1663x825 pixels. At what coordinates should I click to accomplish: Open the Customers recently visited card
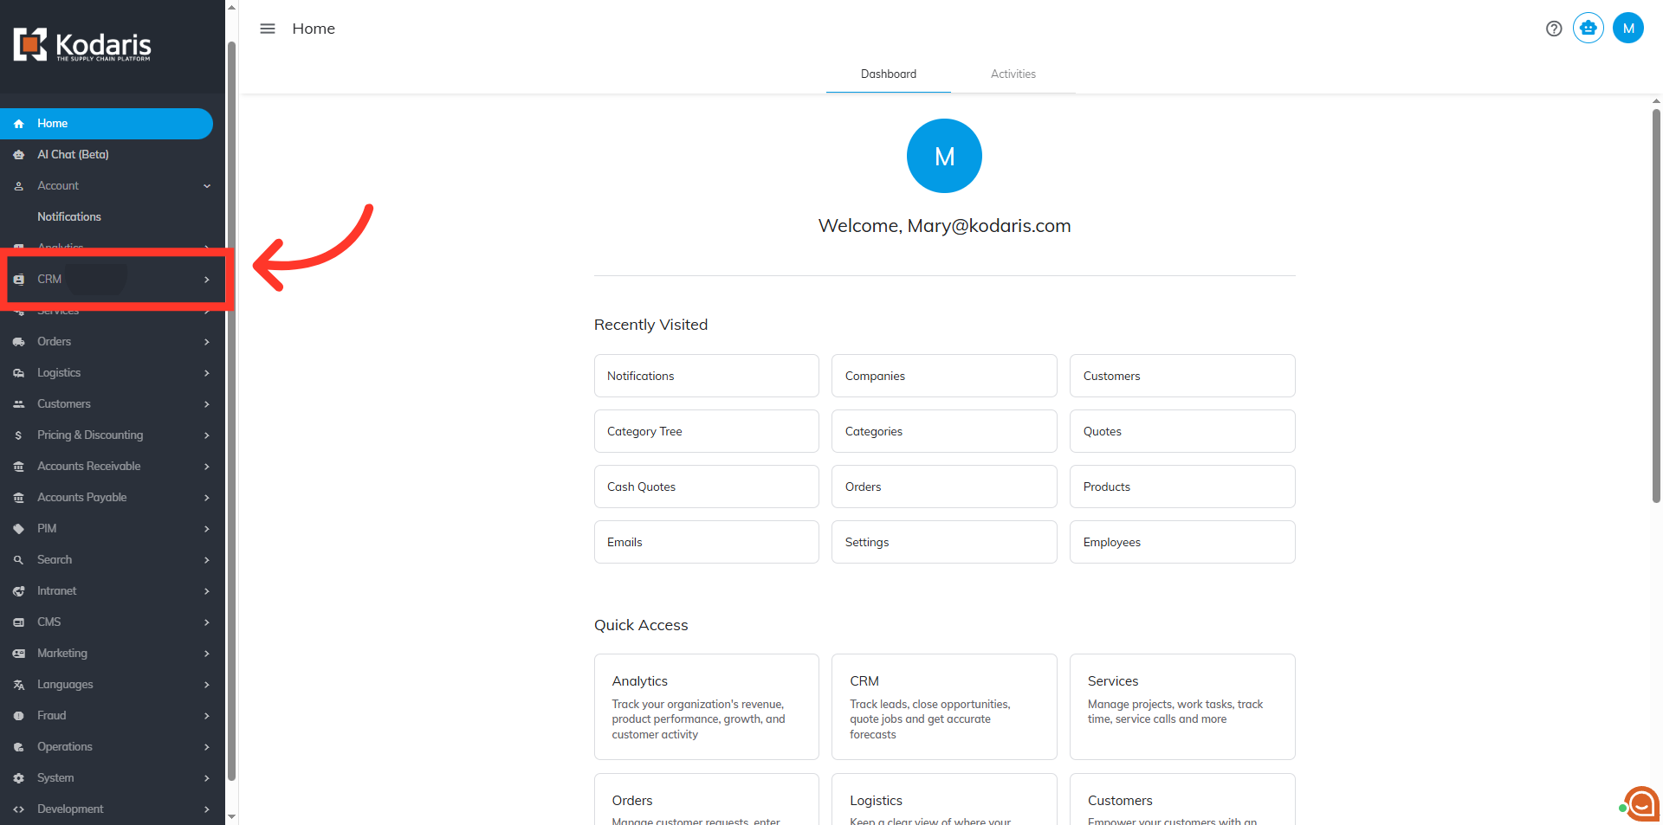(1182, 376)
